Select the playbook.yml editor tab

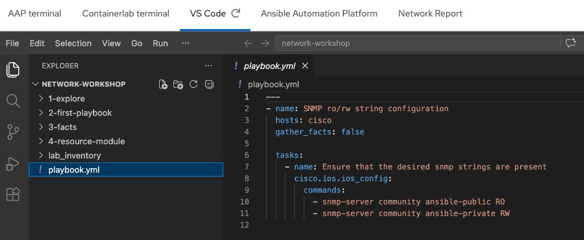click(269, 66)
